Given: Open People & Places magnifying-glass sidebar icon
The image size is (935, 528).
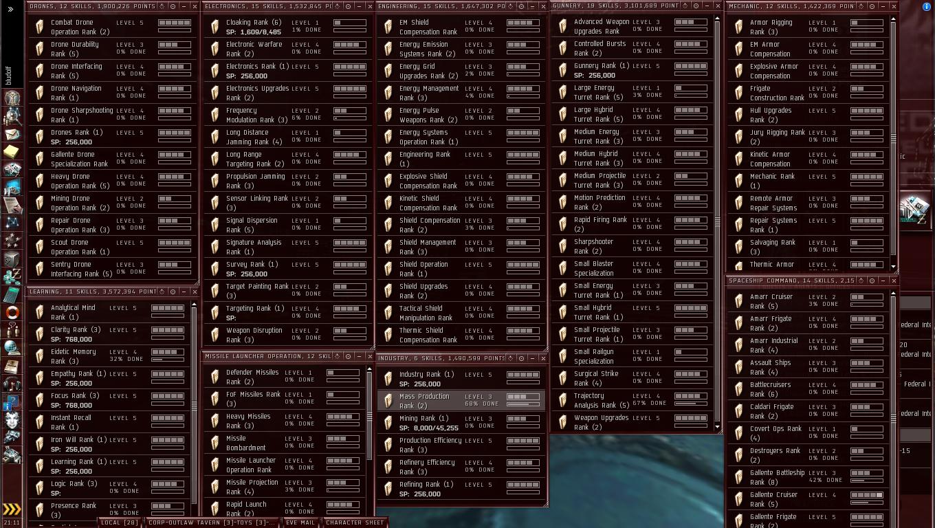Looking at the screenshot, I should point(12,115).
